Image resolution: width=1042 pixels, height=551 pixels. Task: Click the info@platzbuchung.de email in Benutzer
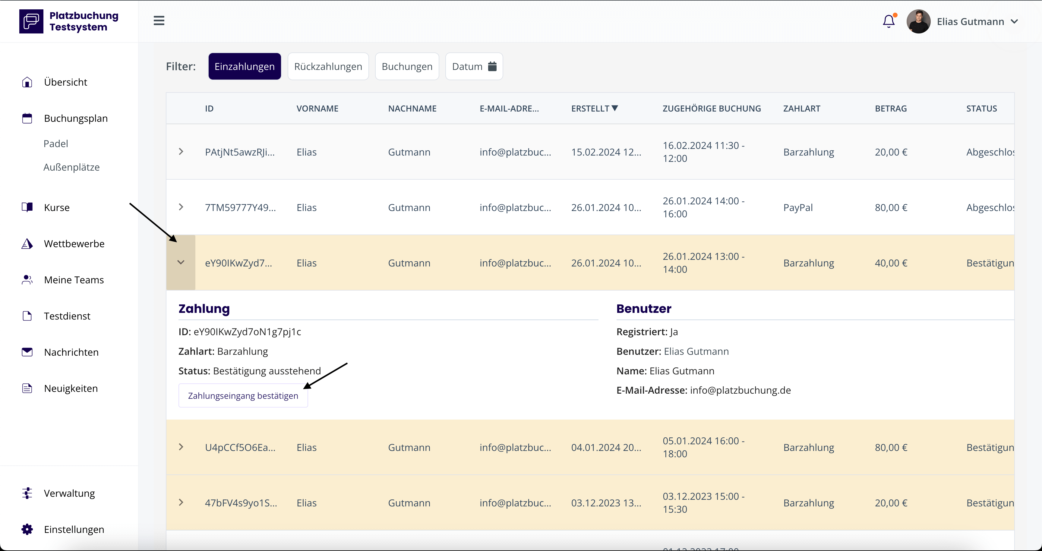pos(740,390)
